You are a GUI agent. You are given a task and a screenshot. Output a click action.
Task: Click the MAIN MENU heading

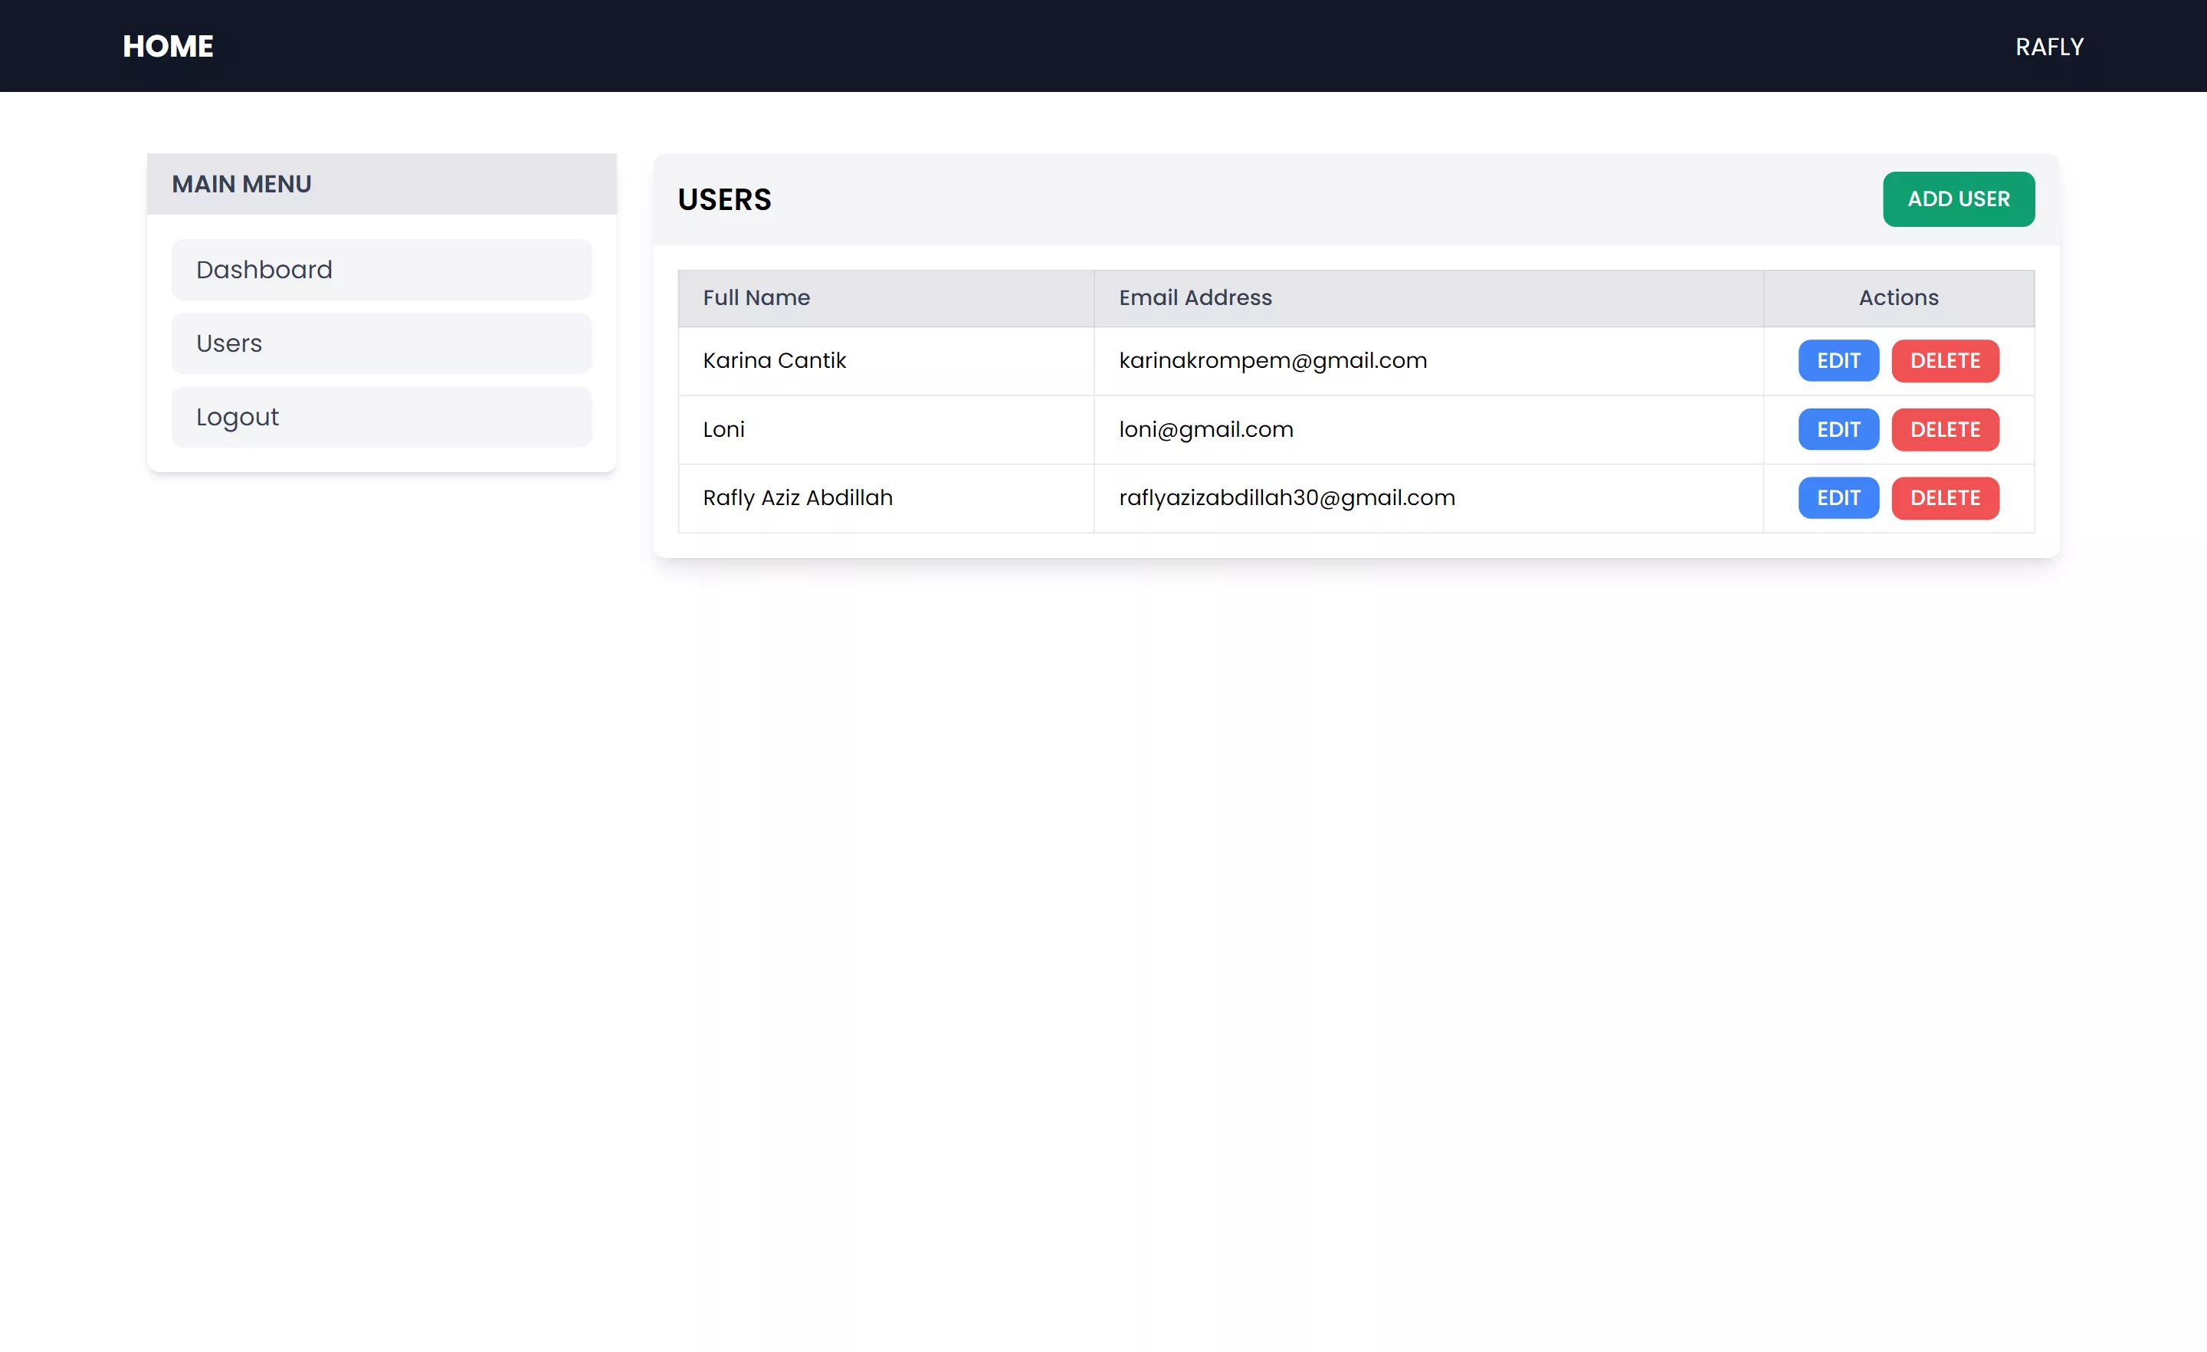(x=242, y=184)
